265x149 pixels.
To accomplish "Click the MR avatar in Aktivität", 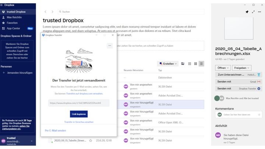I will point(218,135).
